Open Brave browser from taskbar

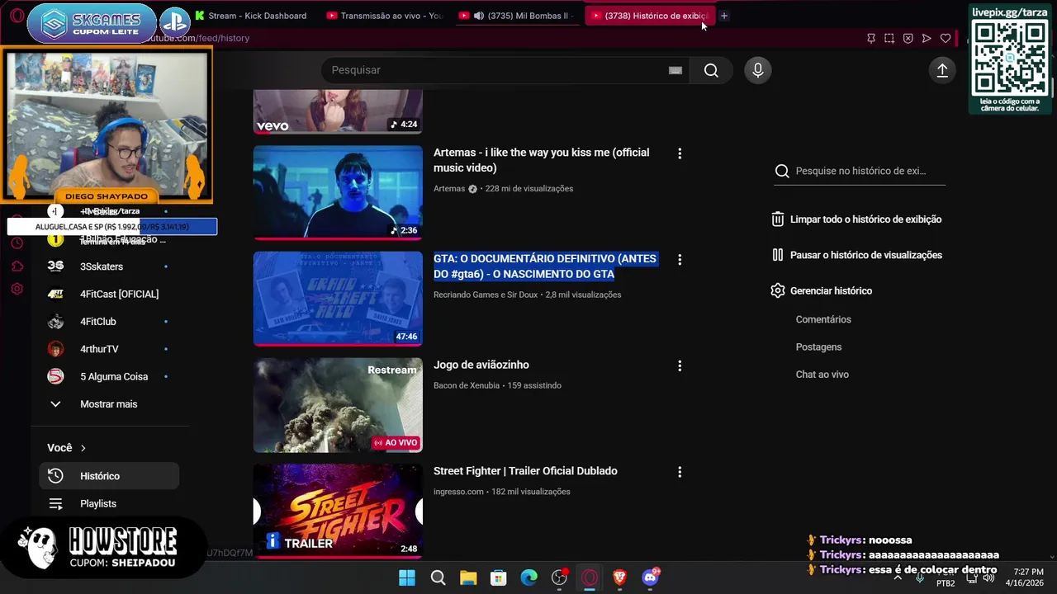tap(619, 577)
